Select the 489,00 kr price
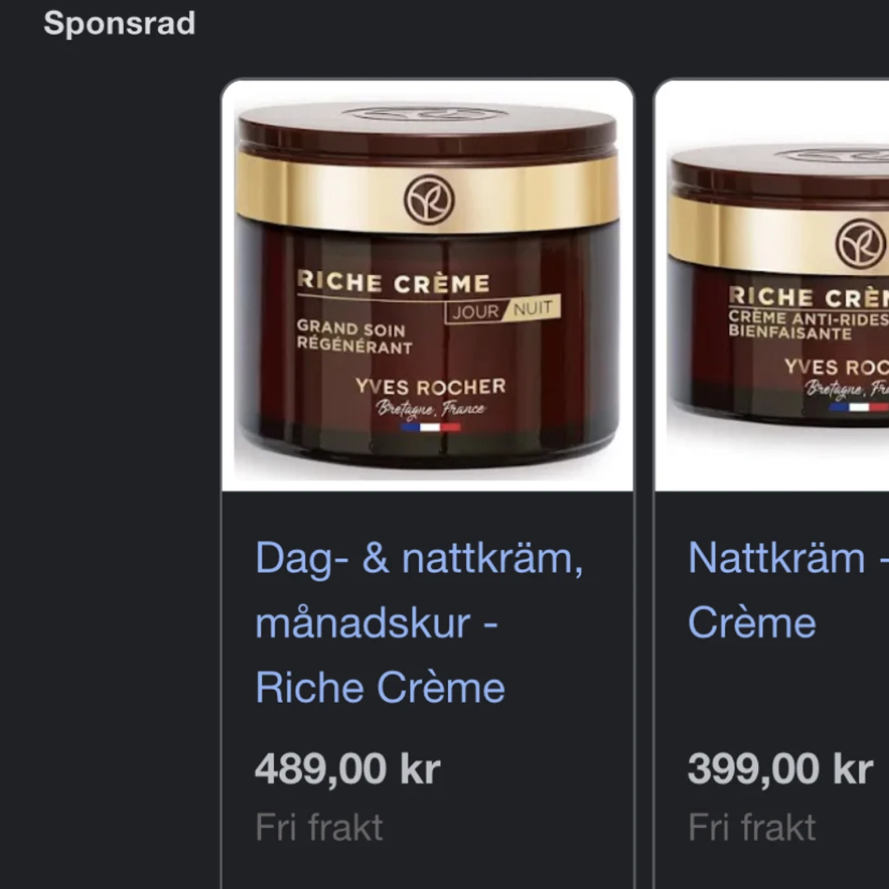Image resolution: width=889 pixels, height=889 pixels. tap(348, 769)
